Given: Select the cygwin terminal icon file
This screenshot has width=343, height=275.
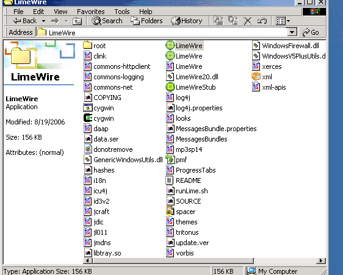Looking at the screenshot, I should [x=88, y=118].
